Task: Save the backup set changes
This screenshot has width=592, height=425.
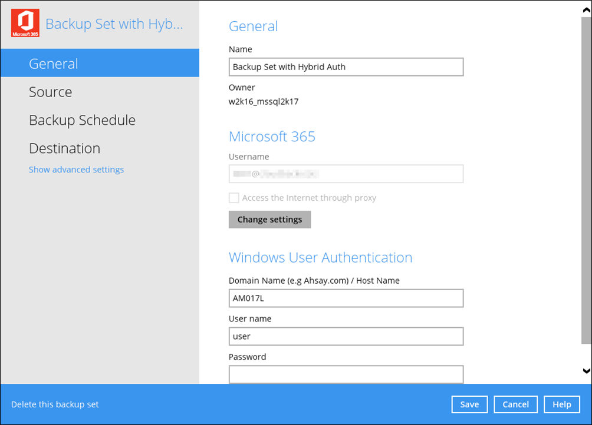Action: pyautogui.click(x=469, y=404)
